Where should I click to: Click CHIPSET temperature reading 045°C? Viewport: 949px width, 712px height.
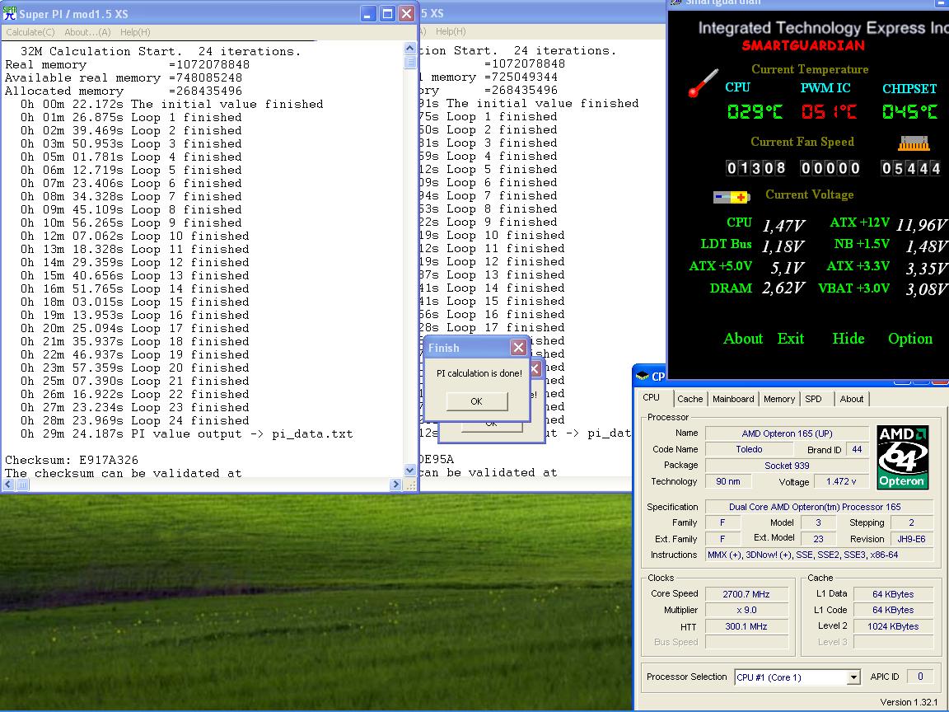point(909,111)
